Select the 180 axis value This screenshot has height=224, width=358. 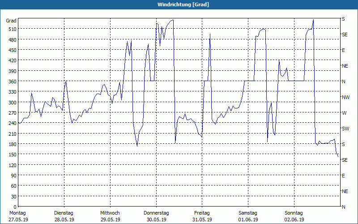(x=13, y=144)
